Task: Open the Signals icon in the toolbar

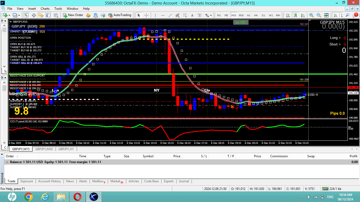Action: pos(103,15)
